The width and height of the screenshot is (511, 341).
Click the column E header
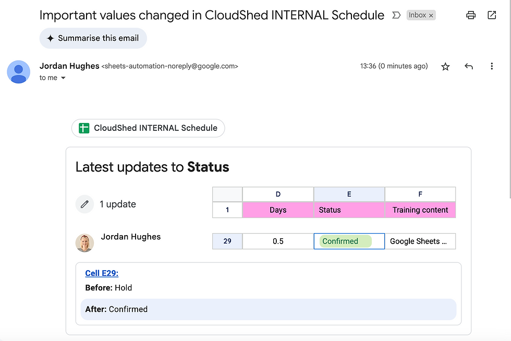tap(349, 194)
